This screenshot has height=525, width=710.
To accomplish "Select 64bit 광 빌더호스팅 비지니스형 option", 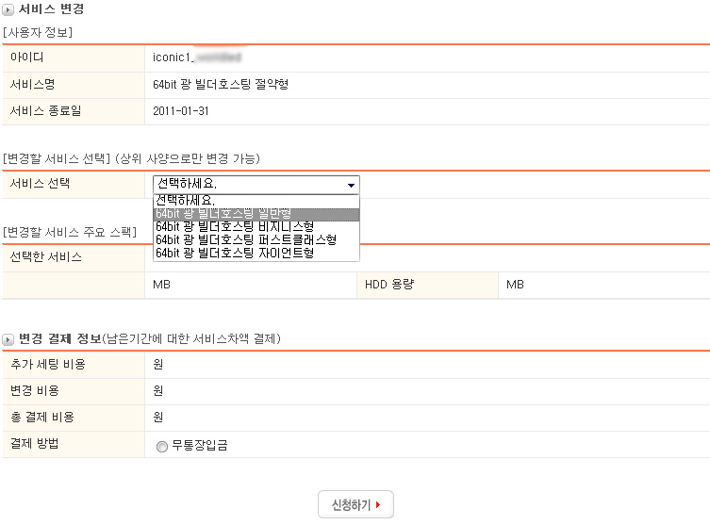I will tap(256, 227).
